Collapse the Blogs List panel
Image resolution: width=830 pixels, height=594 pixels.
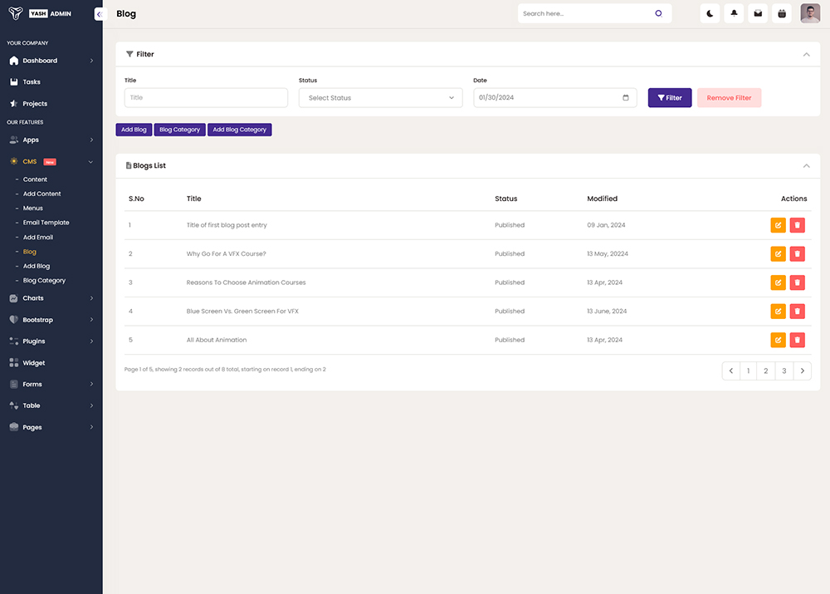tap(806, 166)
